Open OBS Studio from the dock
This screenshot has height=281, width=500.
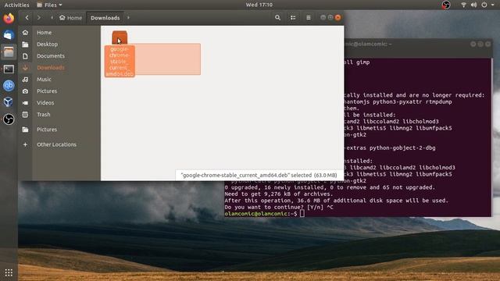tap(9, 119)
